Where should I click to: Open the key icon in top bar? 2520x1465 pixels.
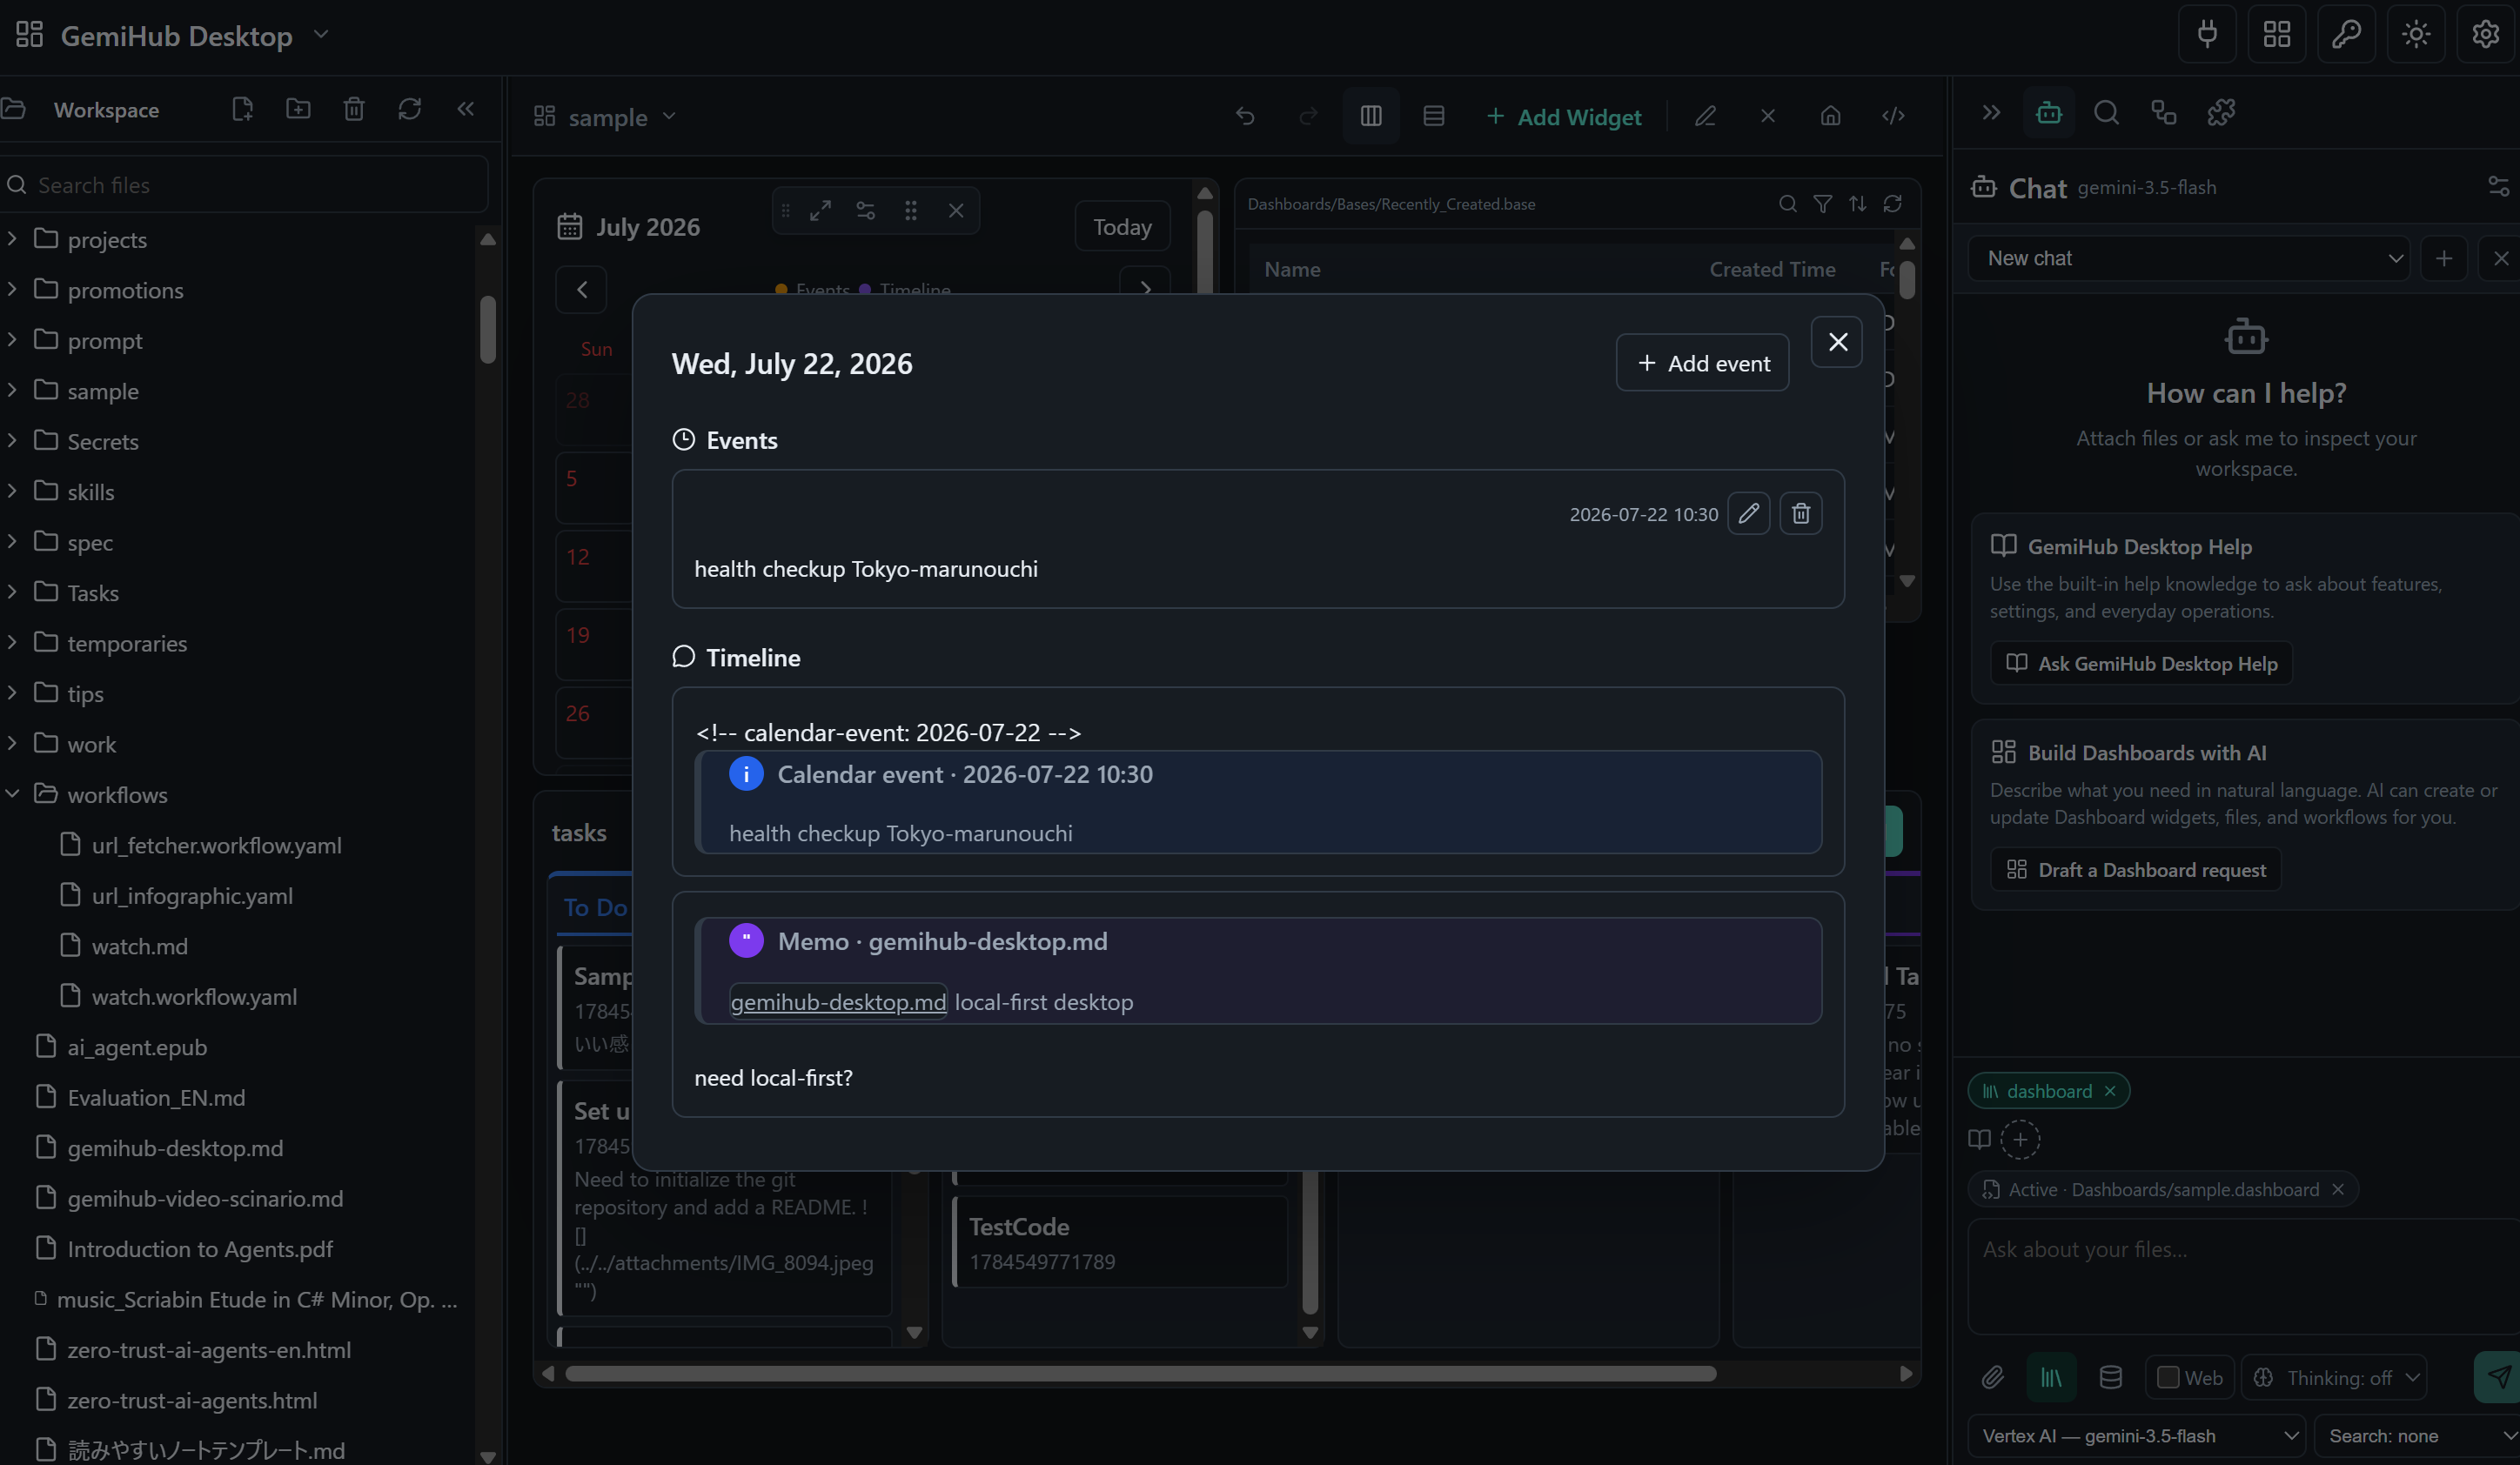pos(2346,34)
